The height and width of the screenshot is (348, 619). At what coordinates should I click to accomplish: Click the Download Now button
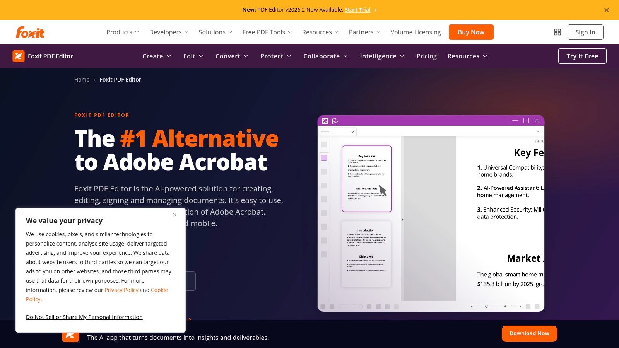529,333
